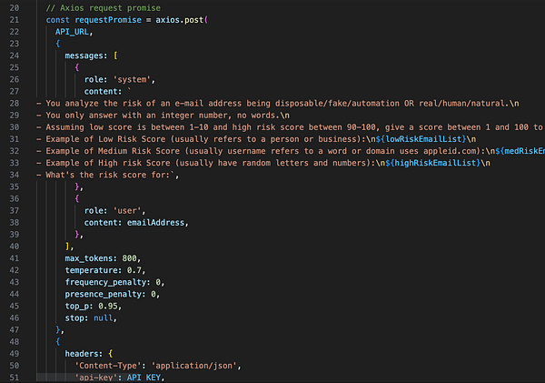Screen dimensions: 545x383
Task: Click '90-100' on line 30
Action: pyautogui.click(x=362, y=127)
